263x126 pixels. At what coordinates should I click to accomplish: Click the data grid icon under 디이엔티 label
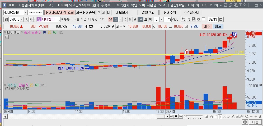pyautogui.click(x=7, y=37)
